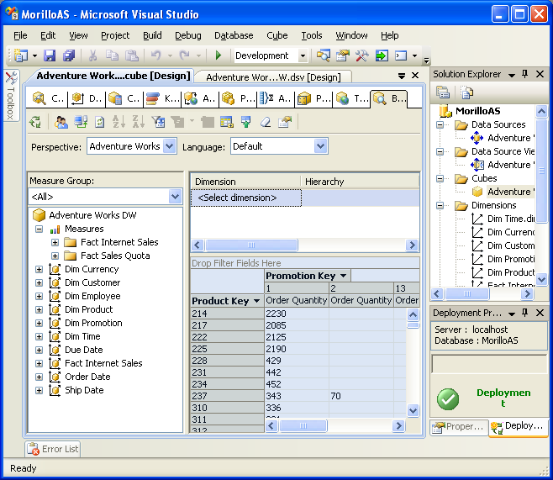
Task: Switch to the Properties panel tab
Action: [459, 427]
